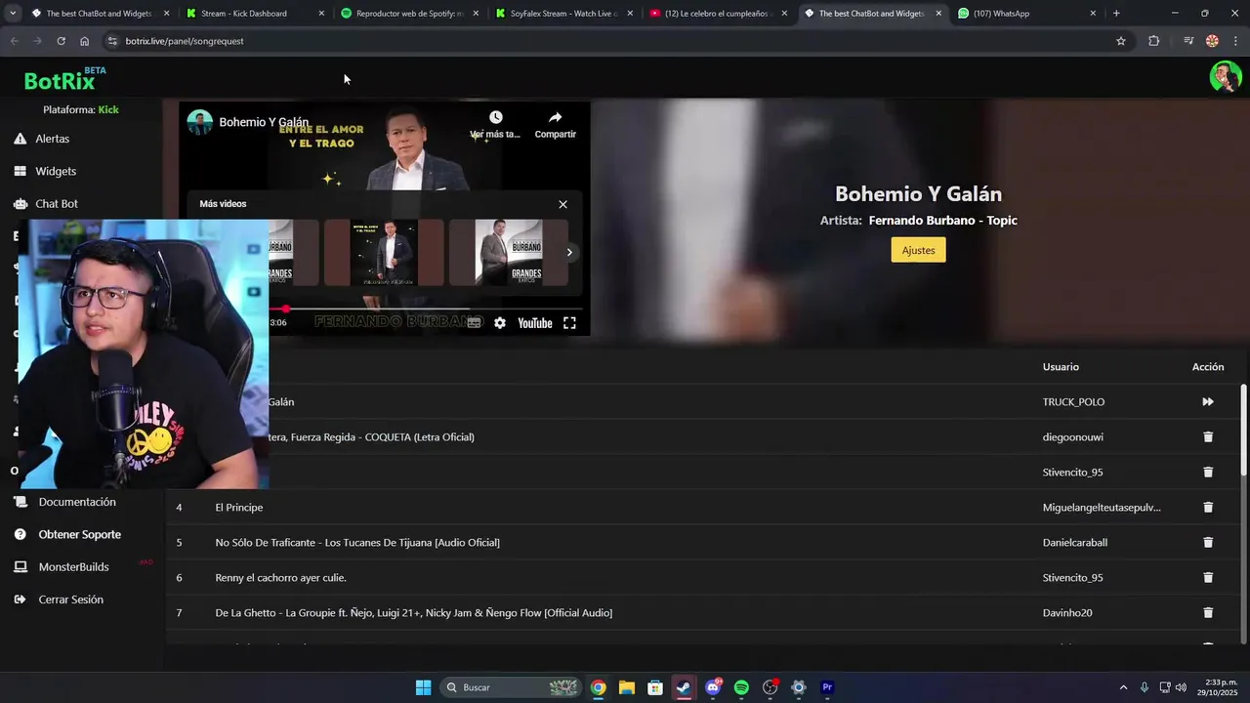The height and width of the screenshot is (703, 1250).
Task: Open Windows Start menu
Action: [423, 687]
